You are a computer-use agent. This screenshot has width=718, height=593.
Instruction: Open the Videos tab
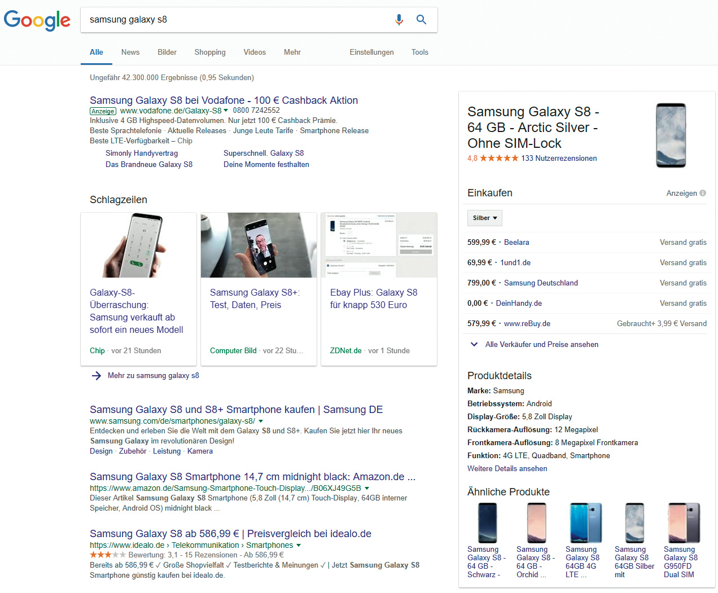255,52
